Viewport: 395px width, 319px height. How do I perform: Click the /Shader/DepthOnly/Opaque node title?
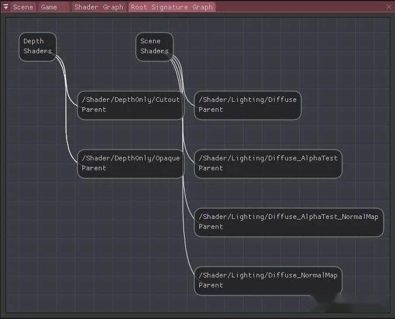click(x=131, y=158)
